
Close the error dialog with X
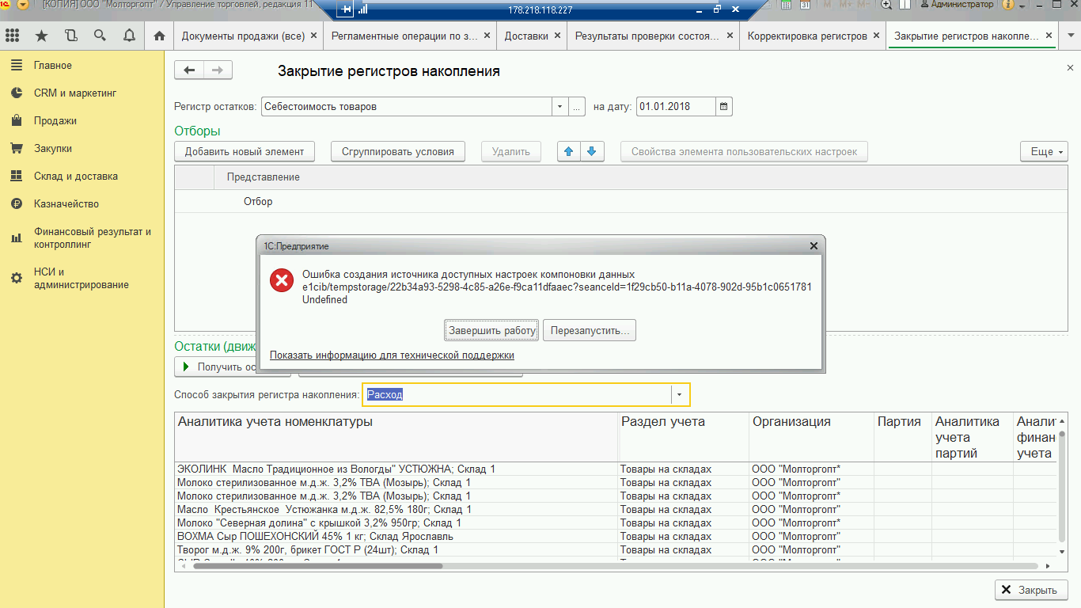814,246
